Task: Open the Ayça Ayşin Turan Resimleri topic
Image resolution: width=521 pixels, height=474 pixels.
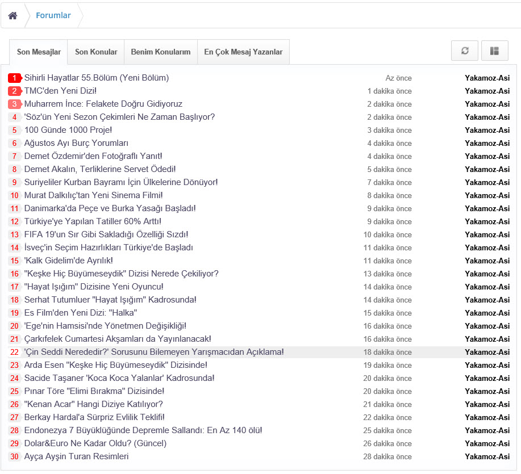Action: coord(76,456)
